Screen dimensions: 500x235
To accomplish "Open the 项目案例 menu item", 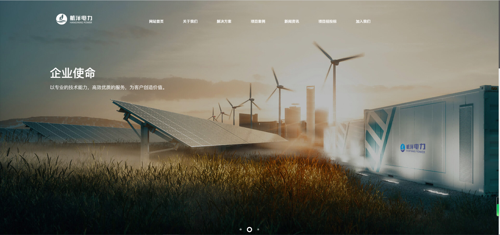I will point(258,21).
